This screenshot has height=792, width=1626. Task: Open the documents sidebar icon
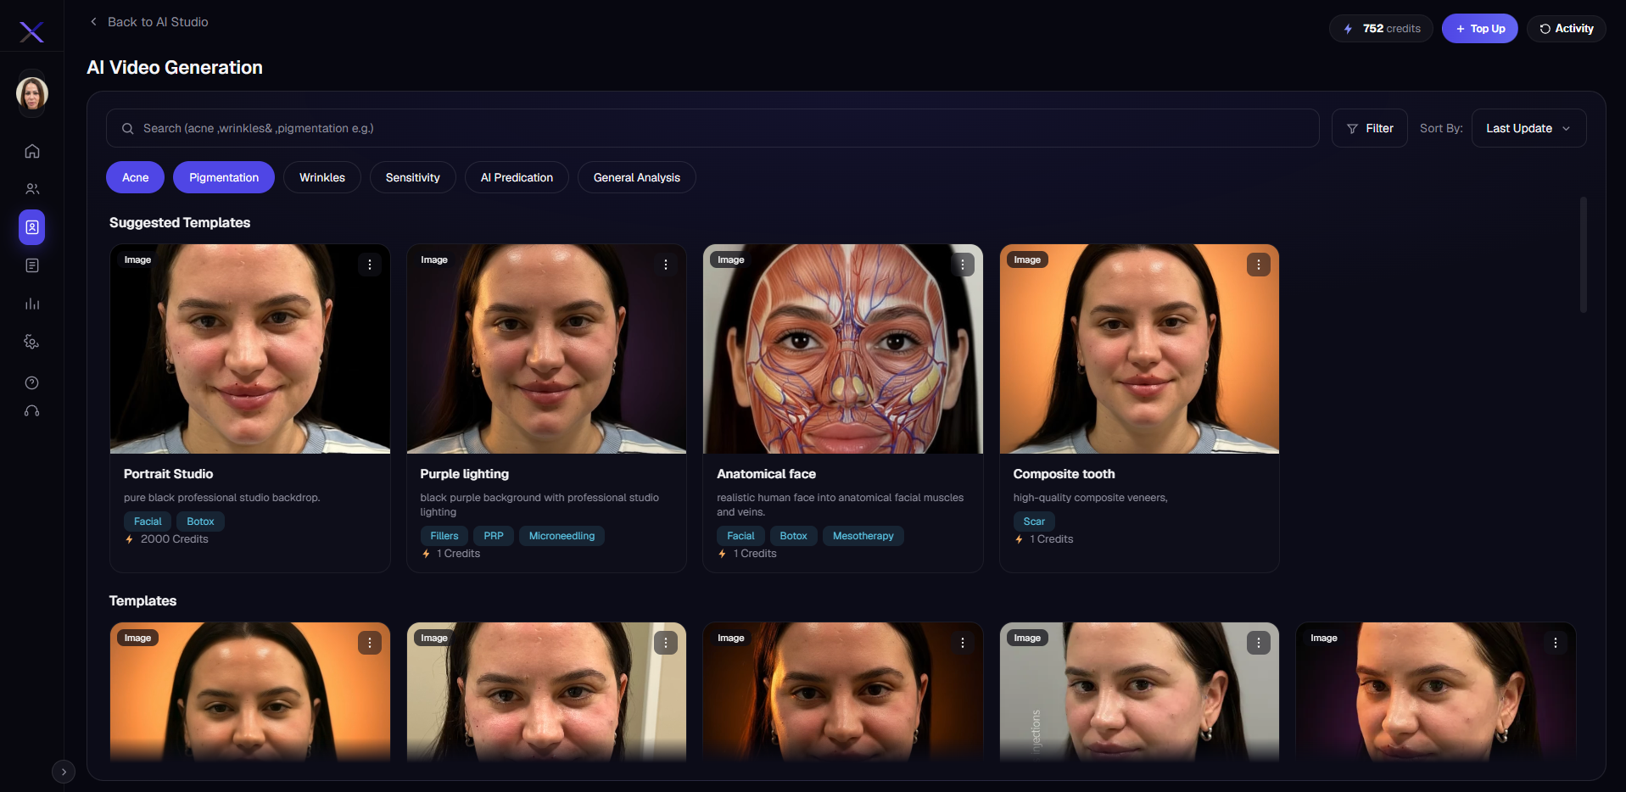32,265
